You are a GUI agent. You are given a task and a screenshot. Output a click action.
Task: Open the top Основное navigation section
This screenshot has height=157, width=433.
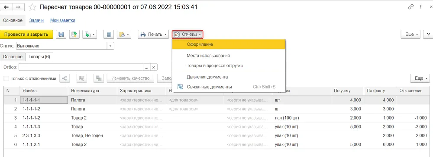click(13, 20)
